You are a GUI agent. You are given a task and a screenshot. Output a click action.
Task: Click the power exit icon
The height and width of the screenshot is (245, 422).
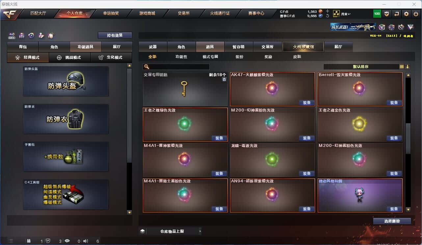(416, 14)
